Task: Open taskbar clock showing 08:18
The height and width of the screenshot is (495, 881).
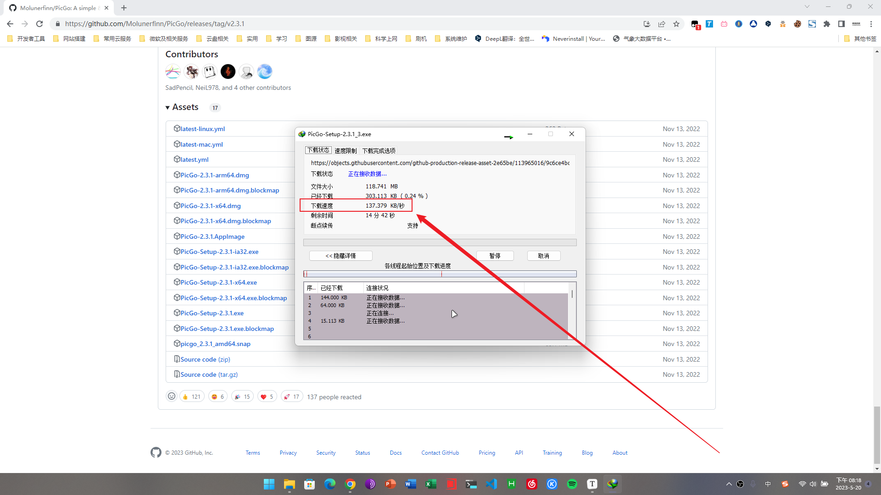Action: tap(848, 484)
